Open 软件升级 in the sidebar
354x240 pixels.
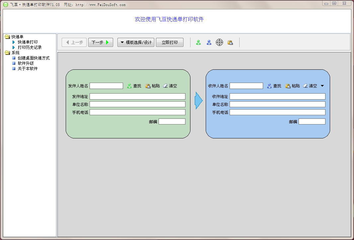[26, 63]
